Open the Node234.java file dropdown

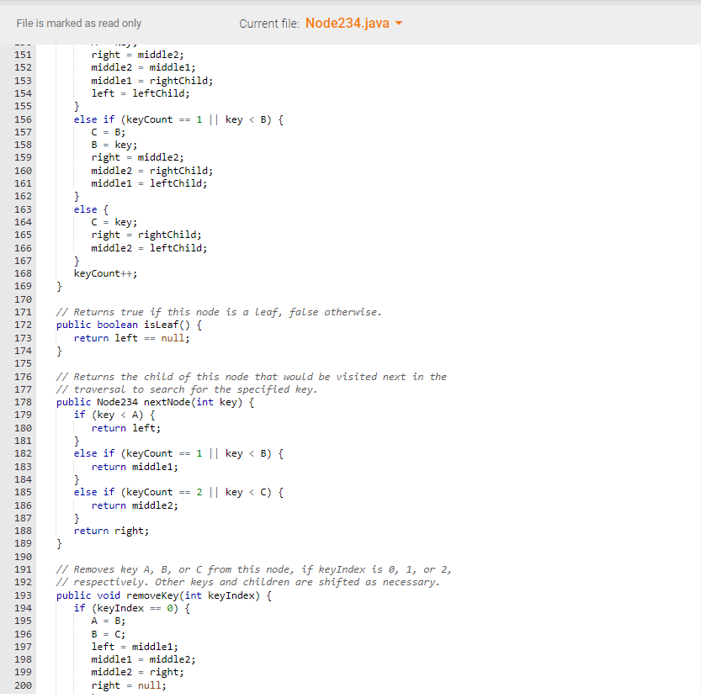click(x=353, y=24)
